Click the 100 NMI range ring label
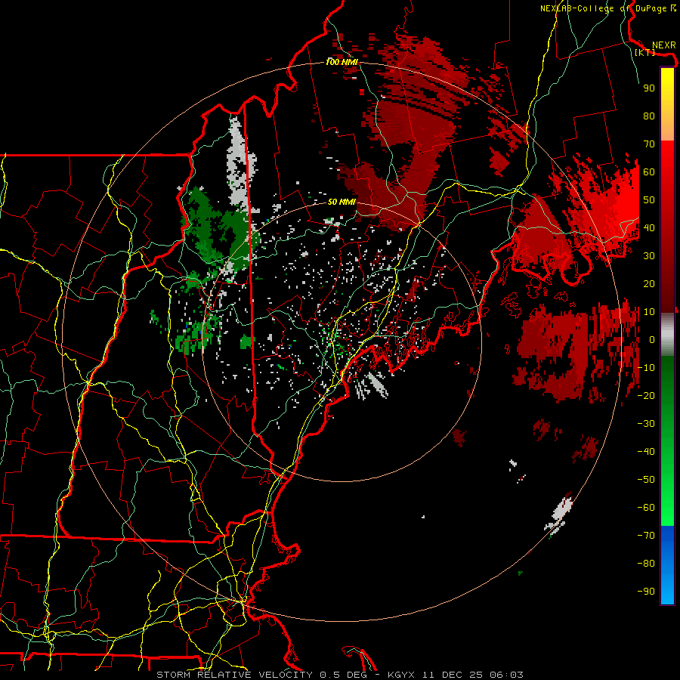This screenshot has height=680, width=680. [342, 62]
